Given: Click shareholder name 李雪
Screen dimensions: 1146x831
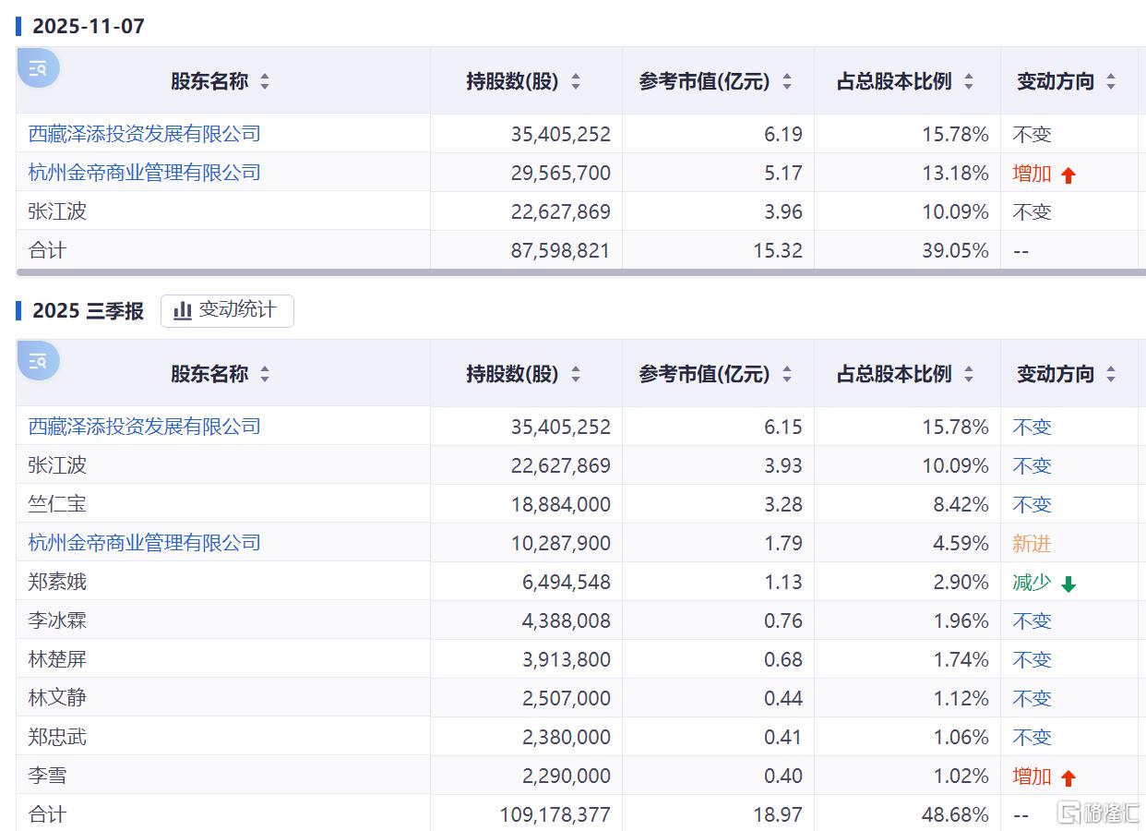Looking at the screenshot, I should pyautogui.click(x=47, y=776).
